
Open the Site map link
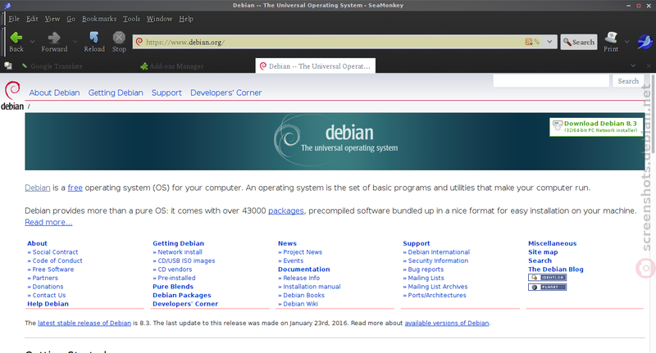(543, 252)
